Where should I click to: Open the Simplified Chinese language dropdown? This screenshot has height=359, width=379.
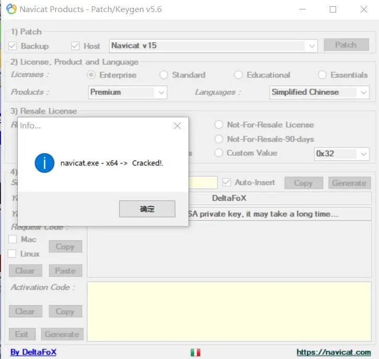pyautogui.click(x=319, y=92)
